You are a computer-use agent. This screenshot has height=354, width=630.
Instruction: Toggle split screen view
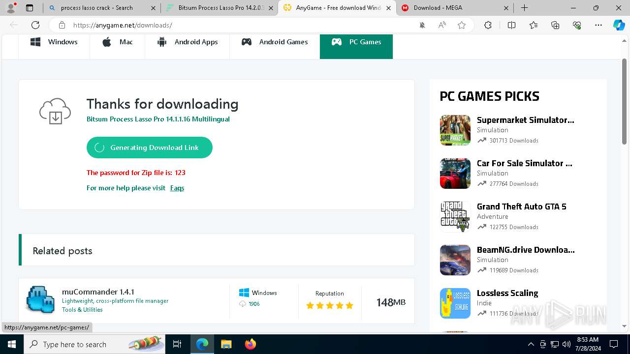coord(511,25)
